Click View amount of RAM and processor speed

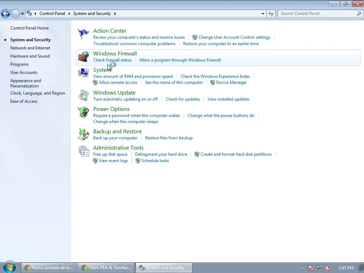[133, 76]
